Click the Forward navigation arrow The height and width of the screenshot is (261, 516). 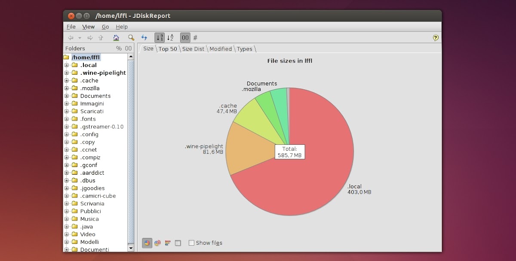(x=90, y=38)
